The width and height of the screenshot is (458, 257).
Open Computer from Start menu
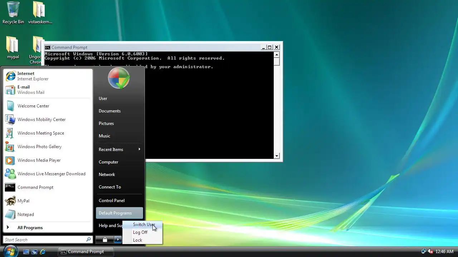click(x=119, y=162)
